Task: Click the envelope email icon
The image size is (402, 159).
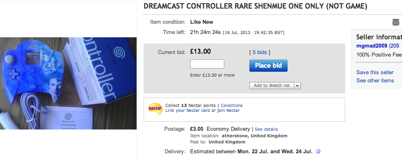Action: 396,22
